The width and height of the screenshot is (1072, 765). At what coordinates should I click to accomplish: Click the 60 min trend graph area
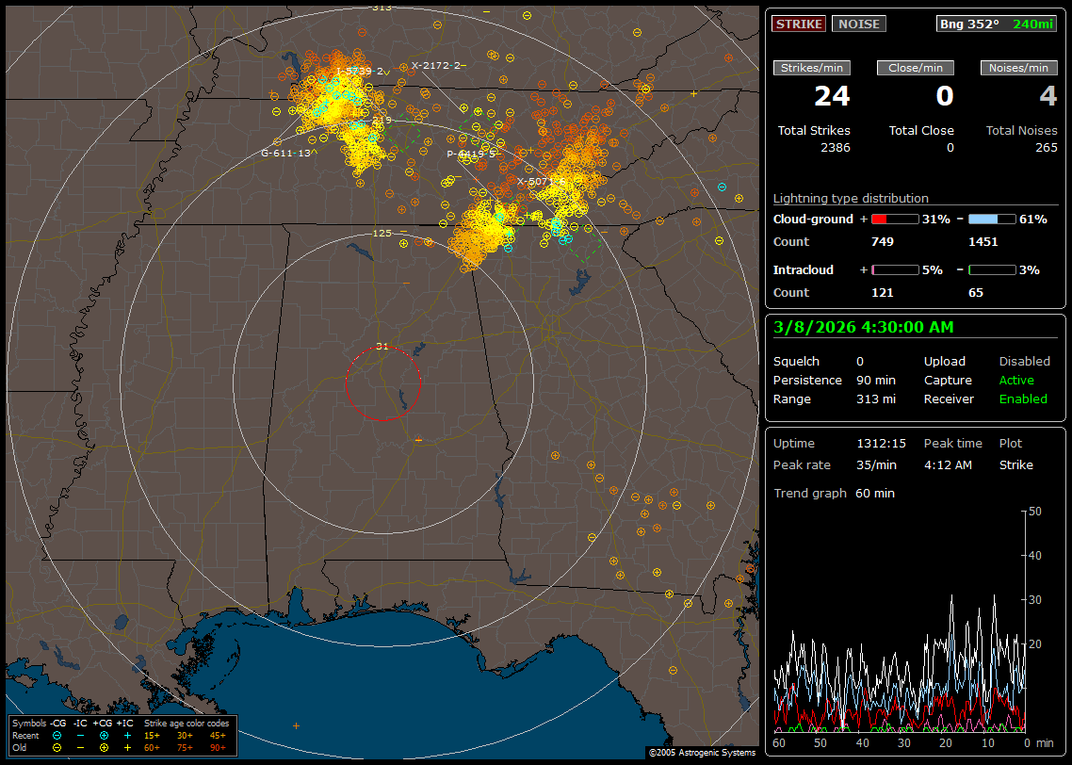[900, 622]
